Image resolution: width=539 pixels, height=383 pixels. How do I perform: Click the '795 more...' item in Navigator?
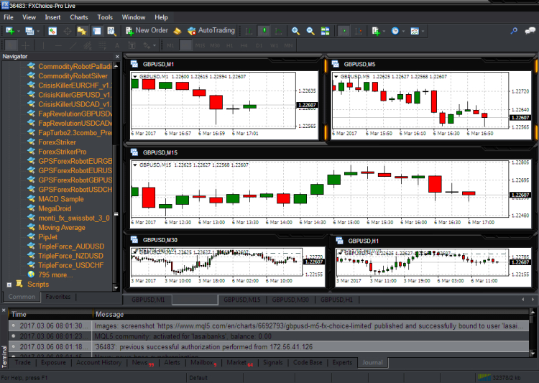pyautogui.click(x=55, y=274)
